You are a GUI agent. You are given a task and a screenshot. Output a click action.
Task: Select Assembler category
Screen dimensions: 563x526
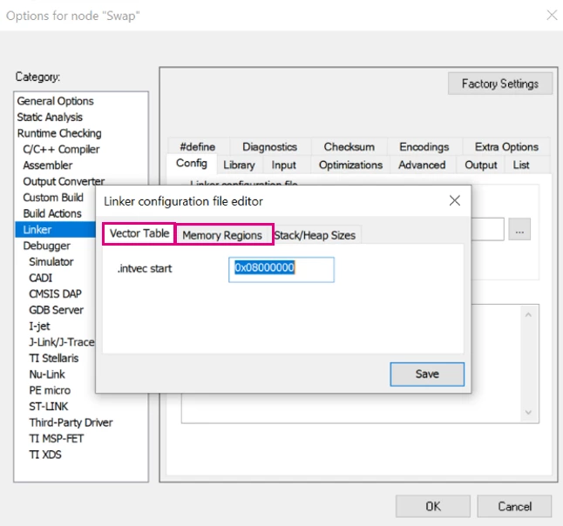click(x=48, y=165)
